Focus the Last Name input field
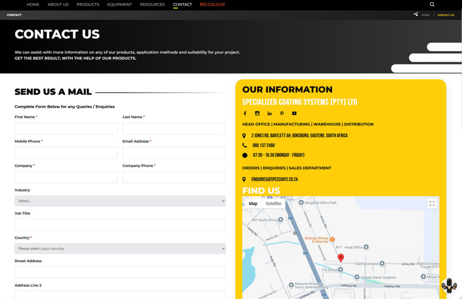This screenshot has height=299, width=462. click(174, 129)
